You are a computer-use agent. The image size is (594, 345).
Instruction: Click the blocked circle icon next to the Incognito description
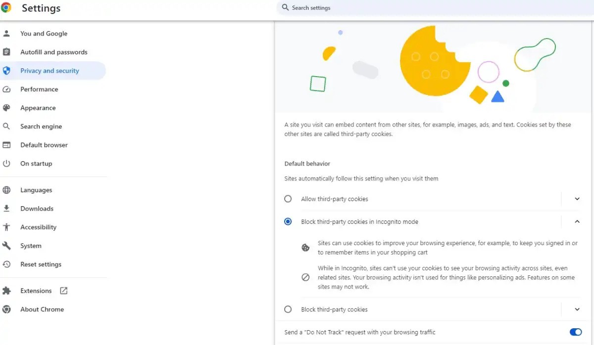pyautogui.click(x=305, y=277)
